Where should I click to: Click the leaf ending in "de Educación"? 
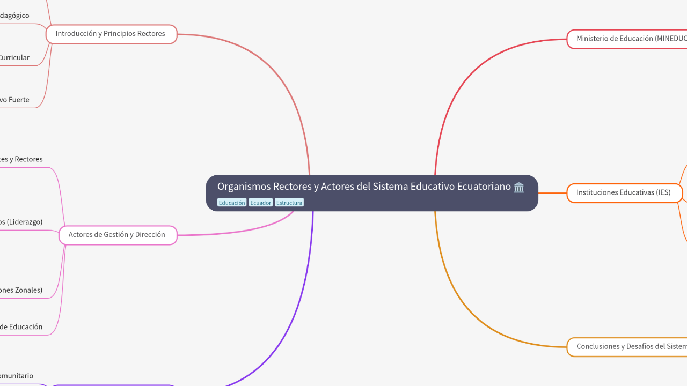[21, 327]
